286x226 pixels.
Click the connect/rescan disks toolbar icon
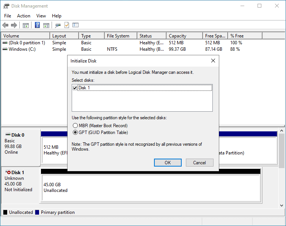[x=58, y=25]
